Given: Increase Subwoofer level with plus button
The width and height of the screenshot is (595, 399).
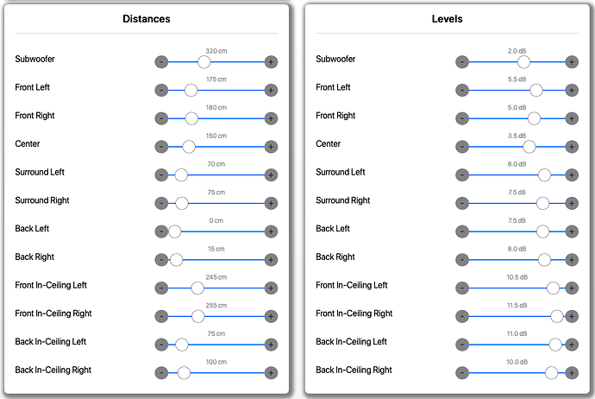Looking at the screenshot, I should pyautogui.click(x=572, y=62).
